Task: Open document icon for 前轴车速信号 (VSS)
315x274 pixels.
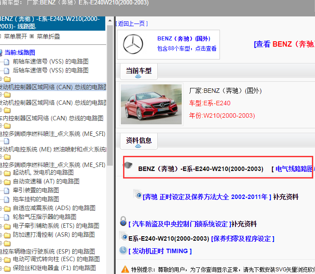Action: point(7,62)
